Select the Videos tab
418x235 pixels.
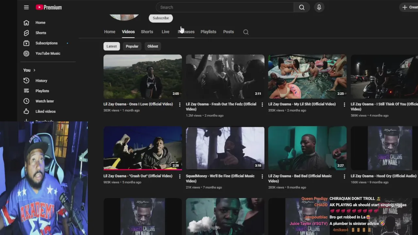point(128,32)
